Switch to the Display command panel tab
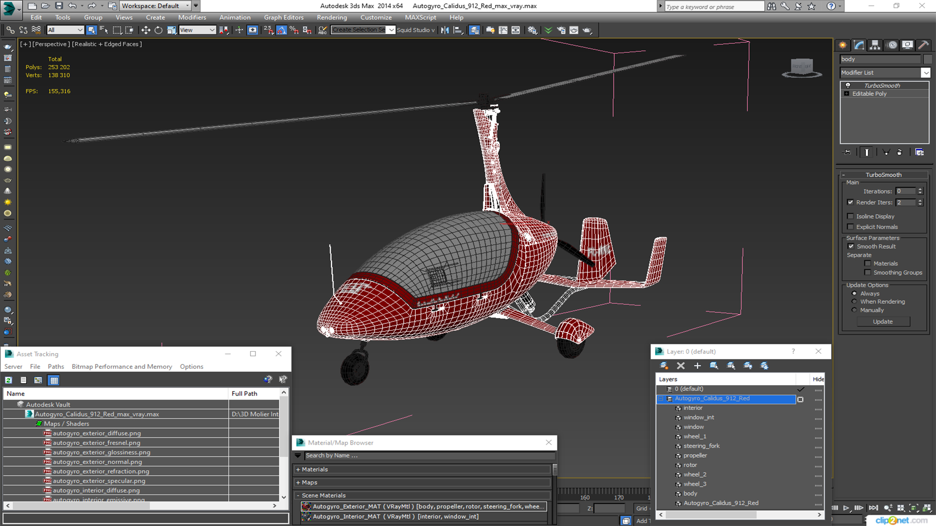936x526 pixels. point(907,45)
